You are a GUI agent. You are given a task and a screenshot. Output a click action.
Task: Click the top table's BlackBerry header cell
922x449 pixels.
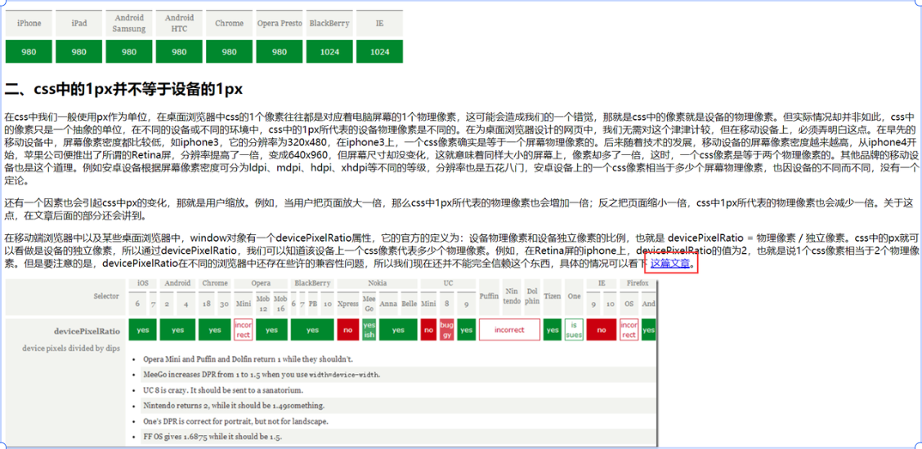tap(329, 24)
